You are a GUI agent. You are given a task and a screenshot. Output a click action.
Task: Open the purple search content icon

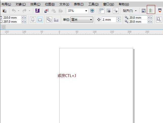coord(37,11)
